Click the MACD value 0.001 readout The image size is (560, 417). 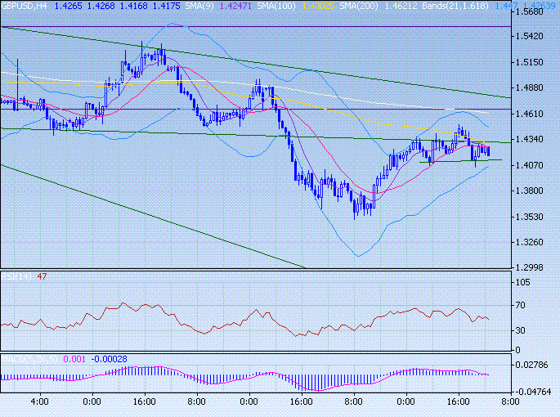(74, 358)
